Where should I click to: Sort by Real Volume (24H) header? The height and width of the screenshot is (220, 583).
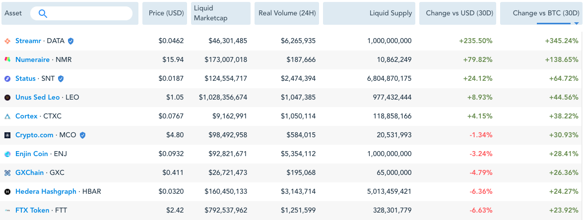[x=287, y=13]
